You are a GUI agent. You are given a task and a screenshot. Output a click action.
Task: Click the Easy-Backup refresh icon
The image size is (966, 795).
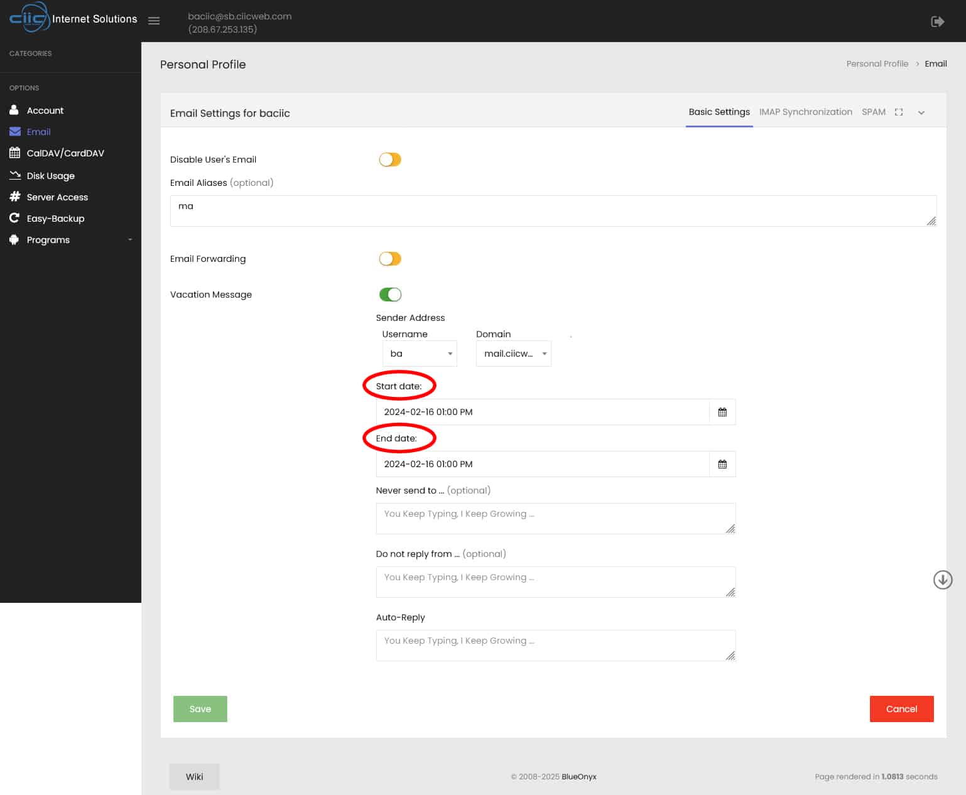point(14,218)
